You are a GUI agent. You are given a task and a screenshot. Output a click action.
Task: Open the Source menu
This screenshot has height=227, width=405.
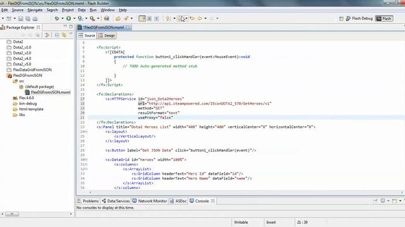(x=18, y=10)
